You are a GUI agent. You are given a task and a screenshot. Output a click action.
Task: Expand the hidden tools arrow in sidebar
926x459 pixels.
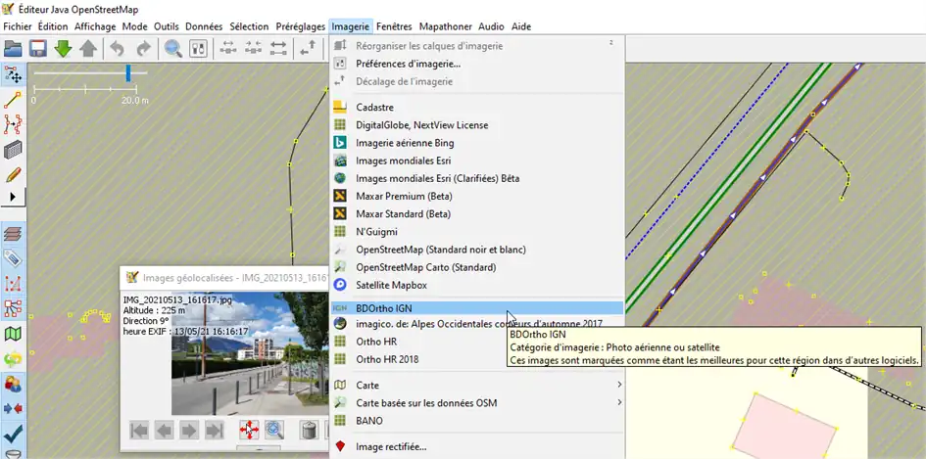pyautogui.click(x=13, y=197)
